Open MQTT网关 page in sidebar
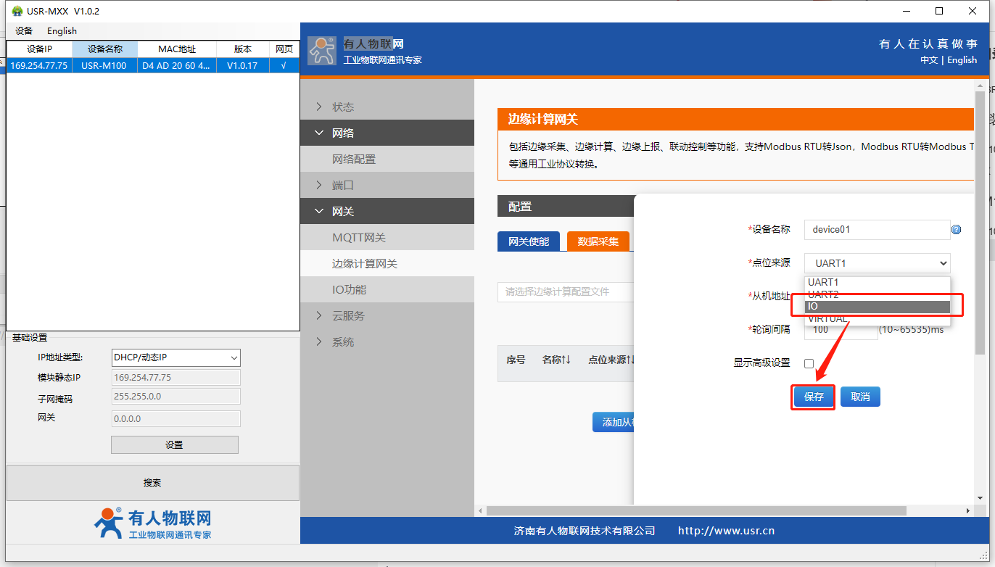995x567 pixels. pyautogui.click(x=387, y=237)
